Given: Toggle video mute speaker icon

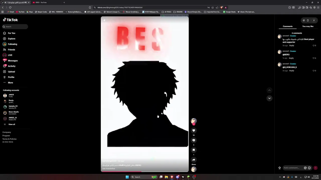Looking at the screenshot, I should 105,20.
